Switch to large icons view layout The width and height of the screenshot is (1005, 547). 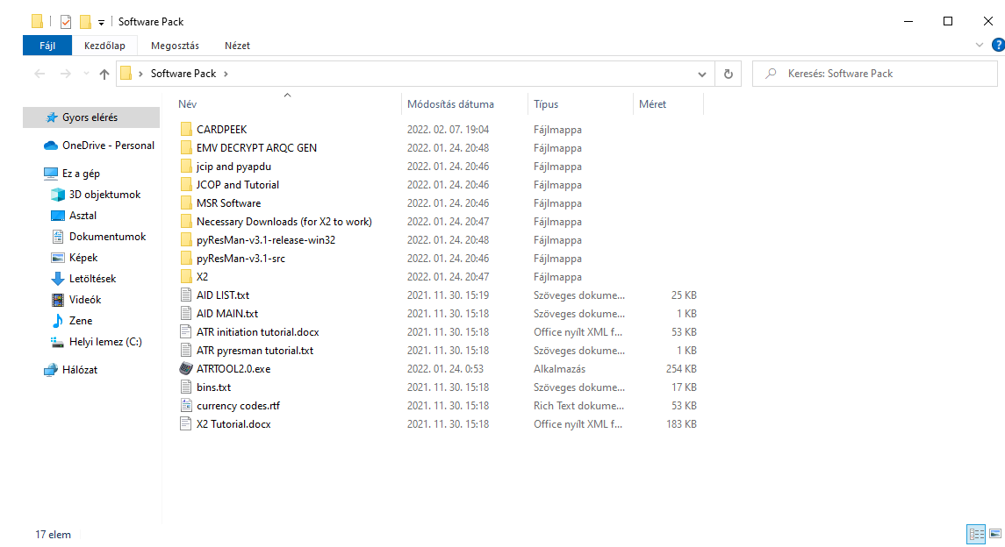pos(995,534)
